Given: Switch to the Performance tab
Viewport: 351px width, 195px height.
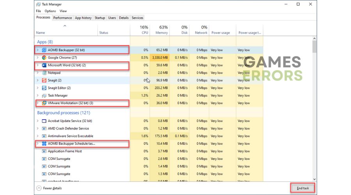Looking at the screenshot, I should 62,18.
